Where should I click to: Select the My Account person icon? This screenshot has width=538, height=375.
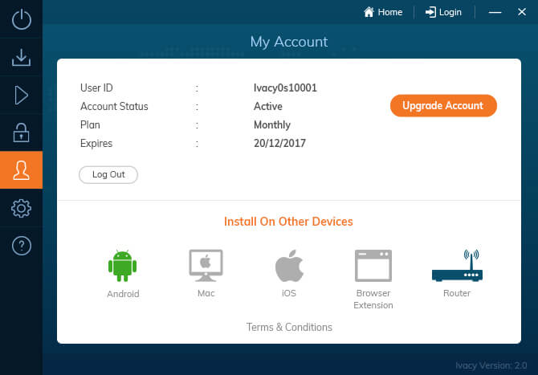[x=21, y=170]
